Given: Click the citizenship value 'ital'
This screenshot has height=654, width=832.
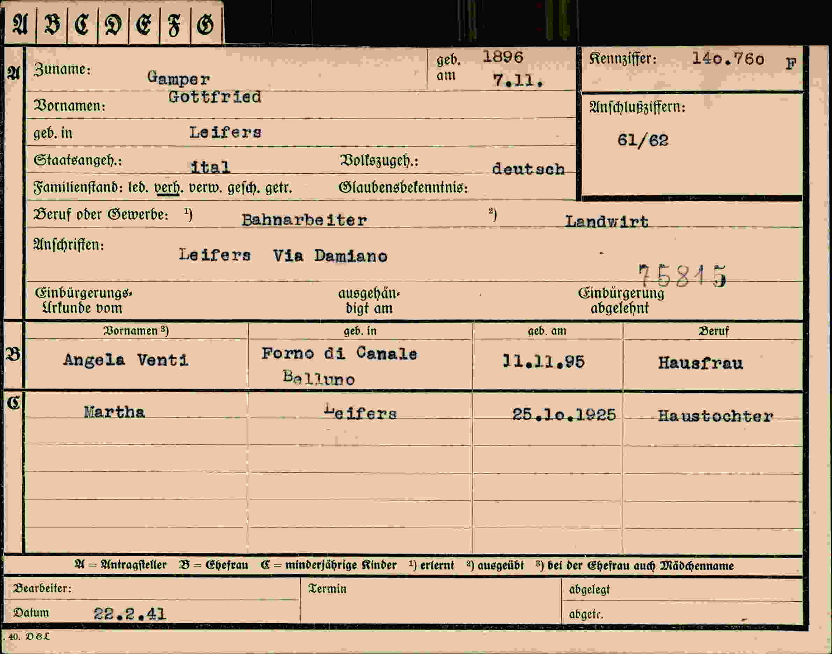Looking at the screenshot, I should tap(210, 167).
